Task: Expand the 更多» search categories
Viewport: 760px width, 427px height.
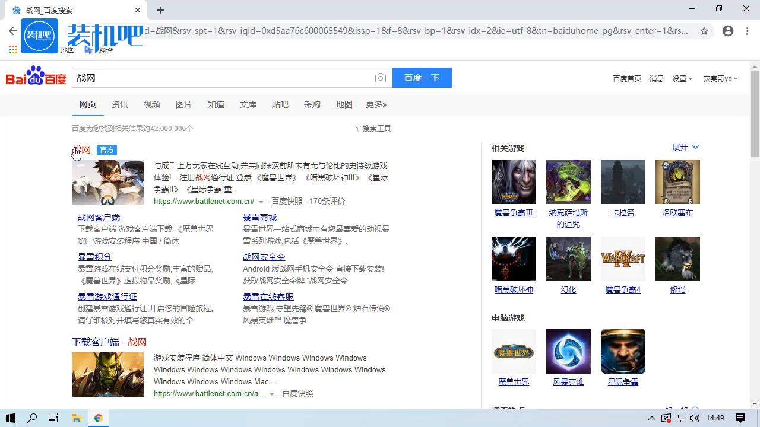Action: tap(376, 104)
